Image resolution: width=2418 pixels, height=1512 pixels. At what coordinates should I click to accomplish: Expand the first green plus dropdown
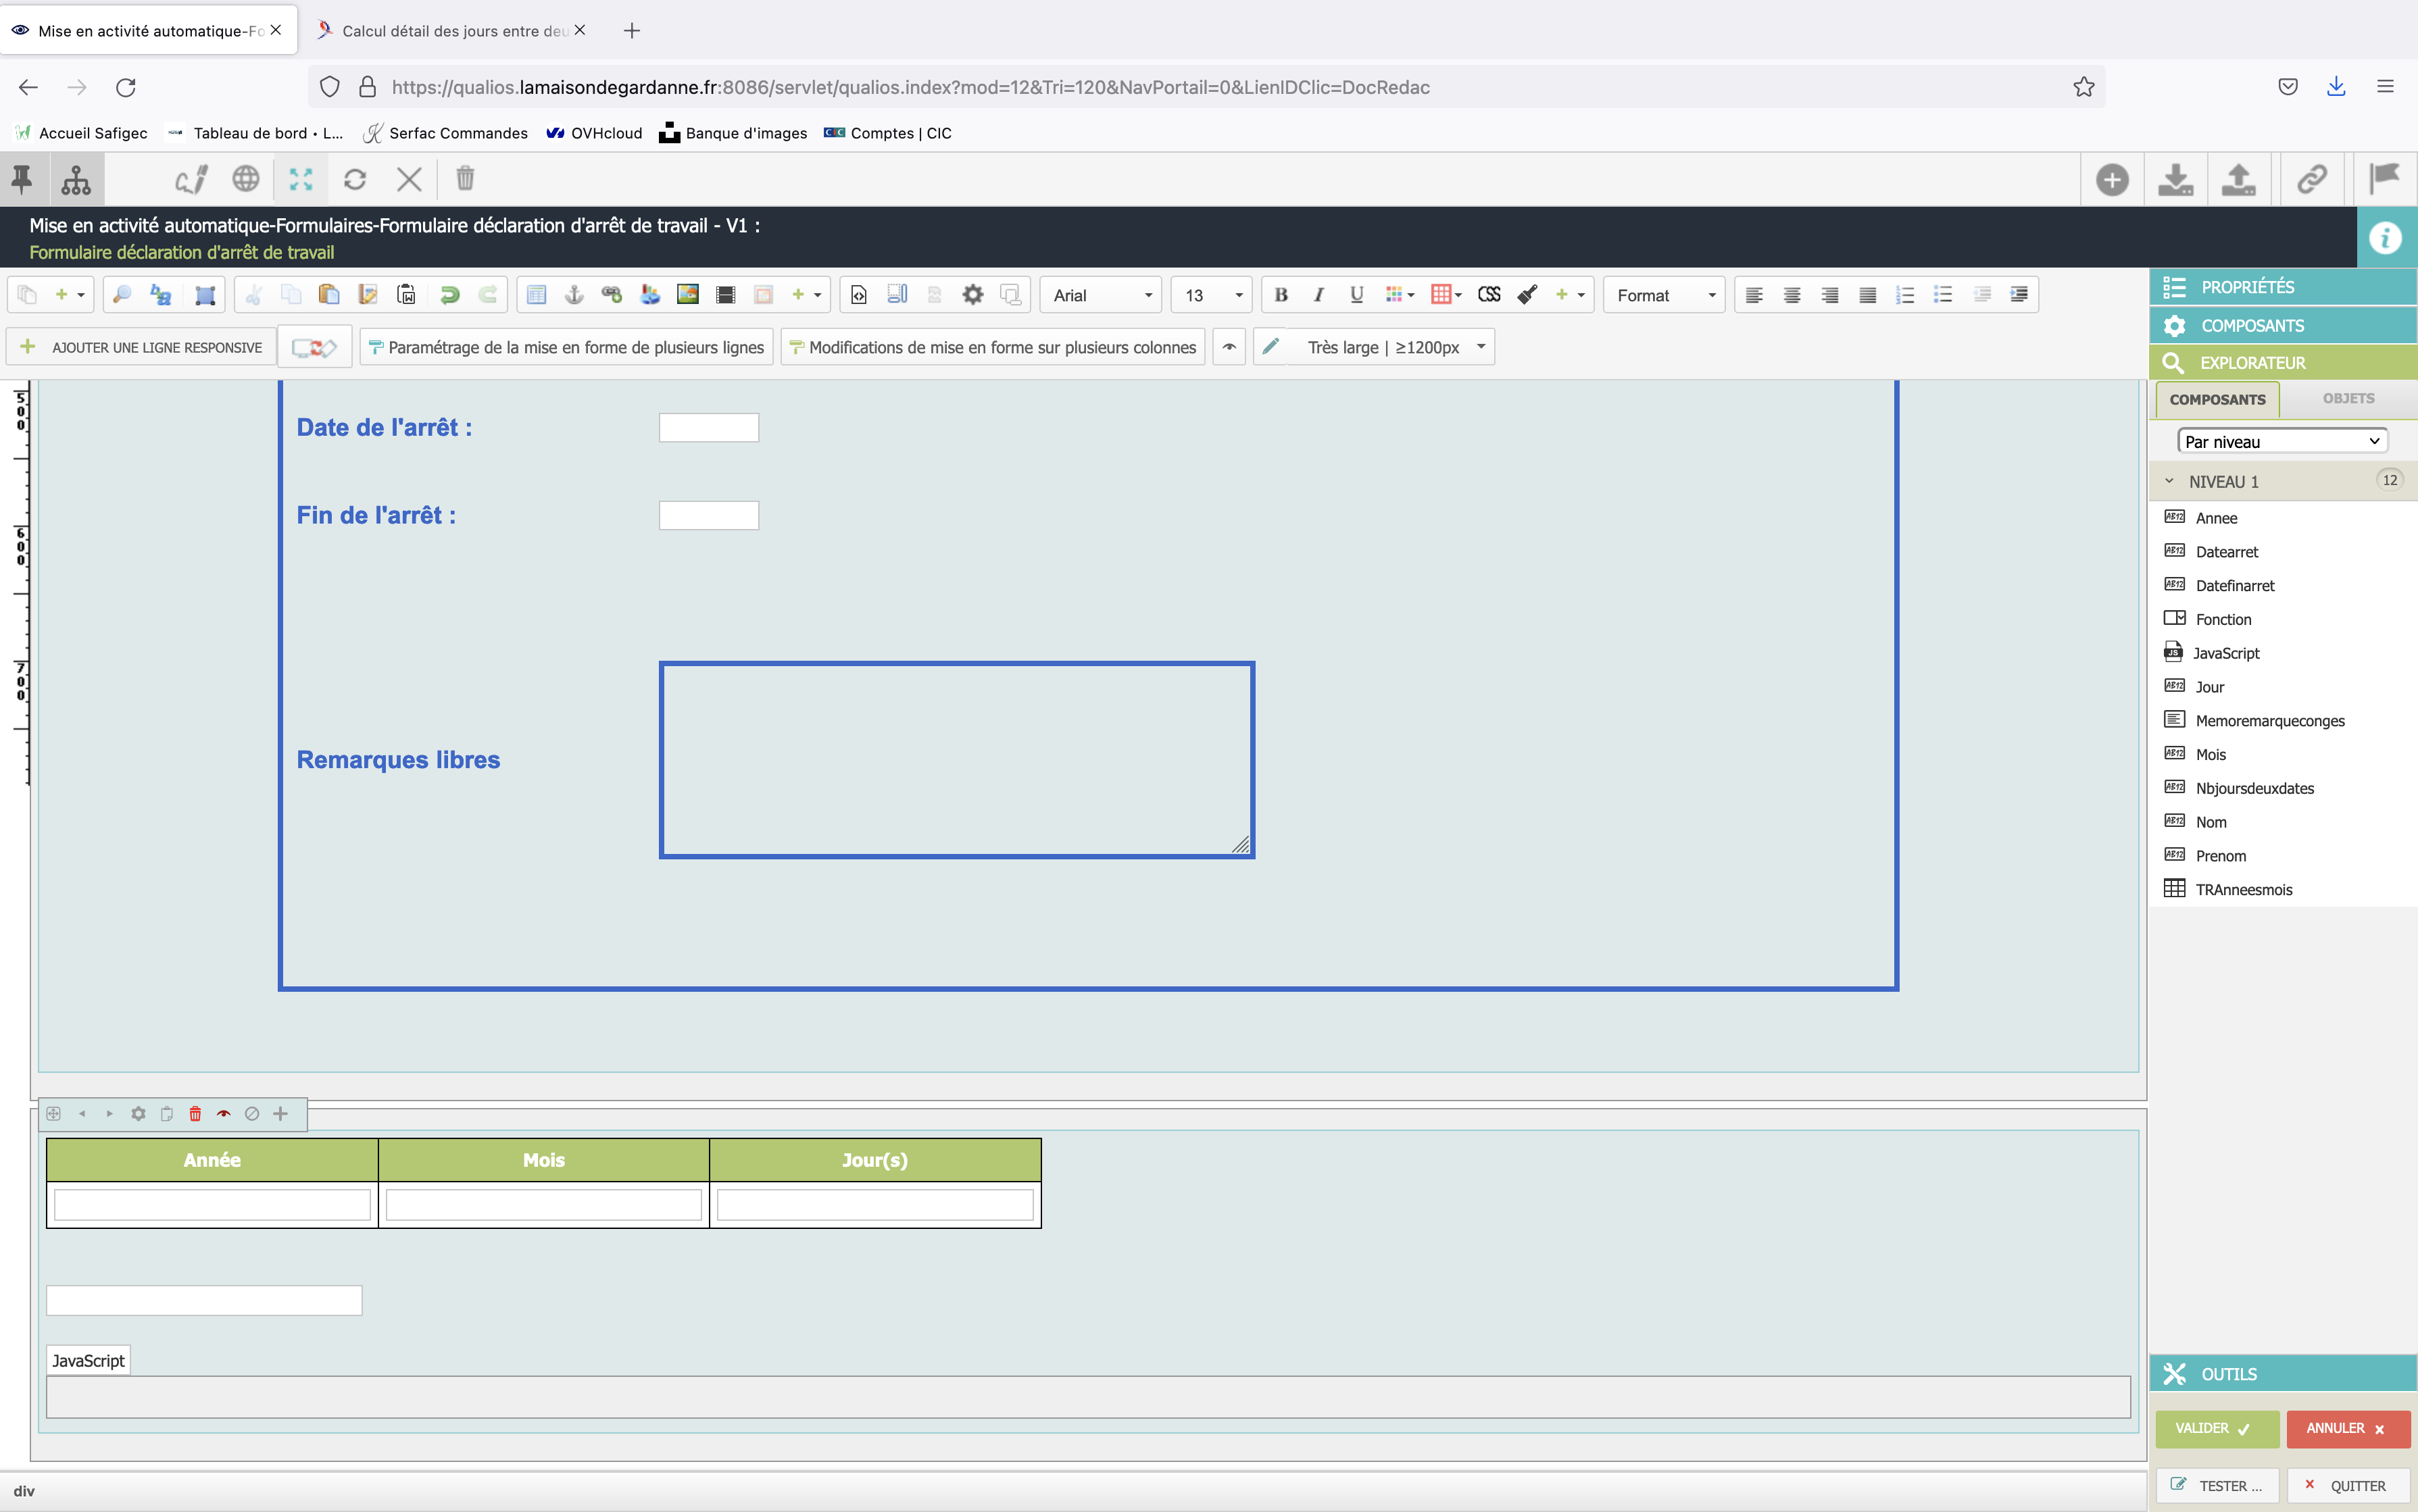tap(69, 295)
